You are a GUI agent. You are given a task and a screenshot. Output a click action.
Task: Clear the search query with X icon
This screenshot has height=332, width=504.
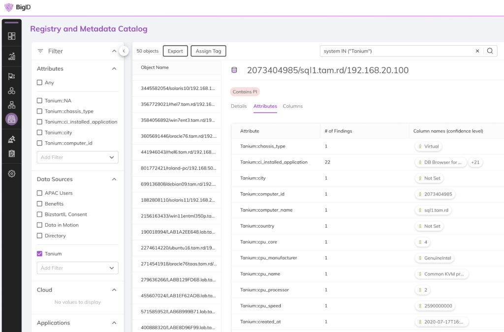tap(477, 51)
